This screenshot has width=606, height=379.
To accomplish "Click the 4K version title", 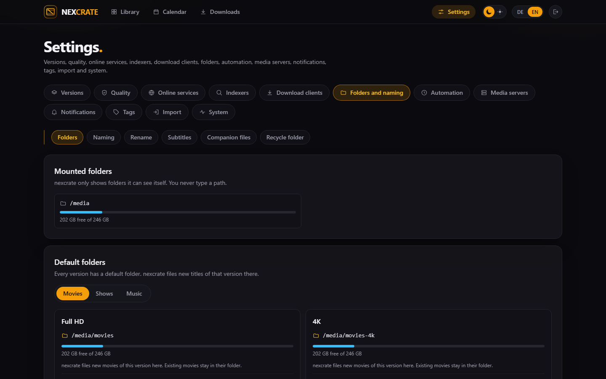I will 317,322.
